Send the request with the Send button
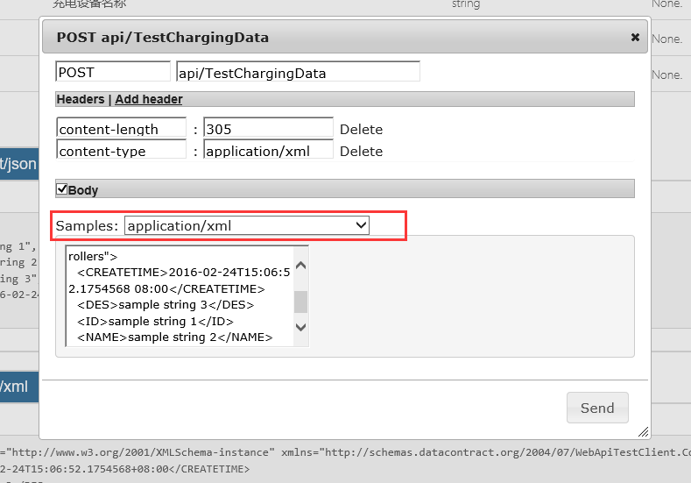This screenshot has height=483, width=691. (597, 408)
